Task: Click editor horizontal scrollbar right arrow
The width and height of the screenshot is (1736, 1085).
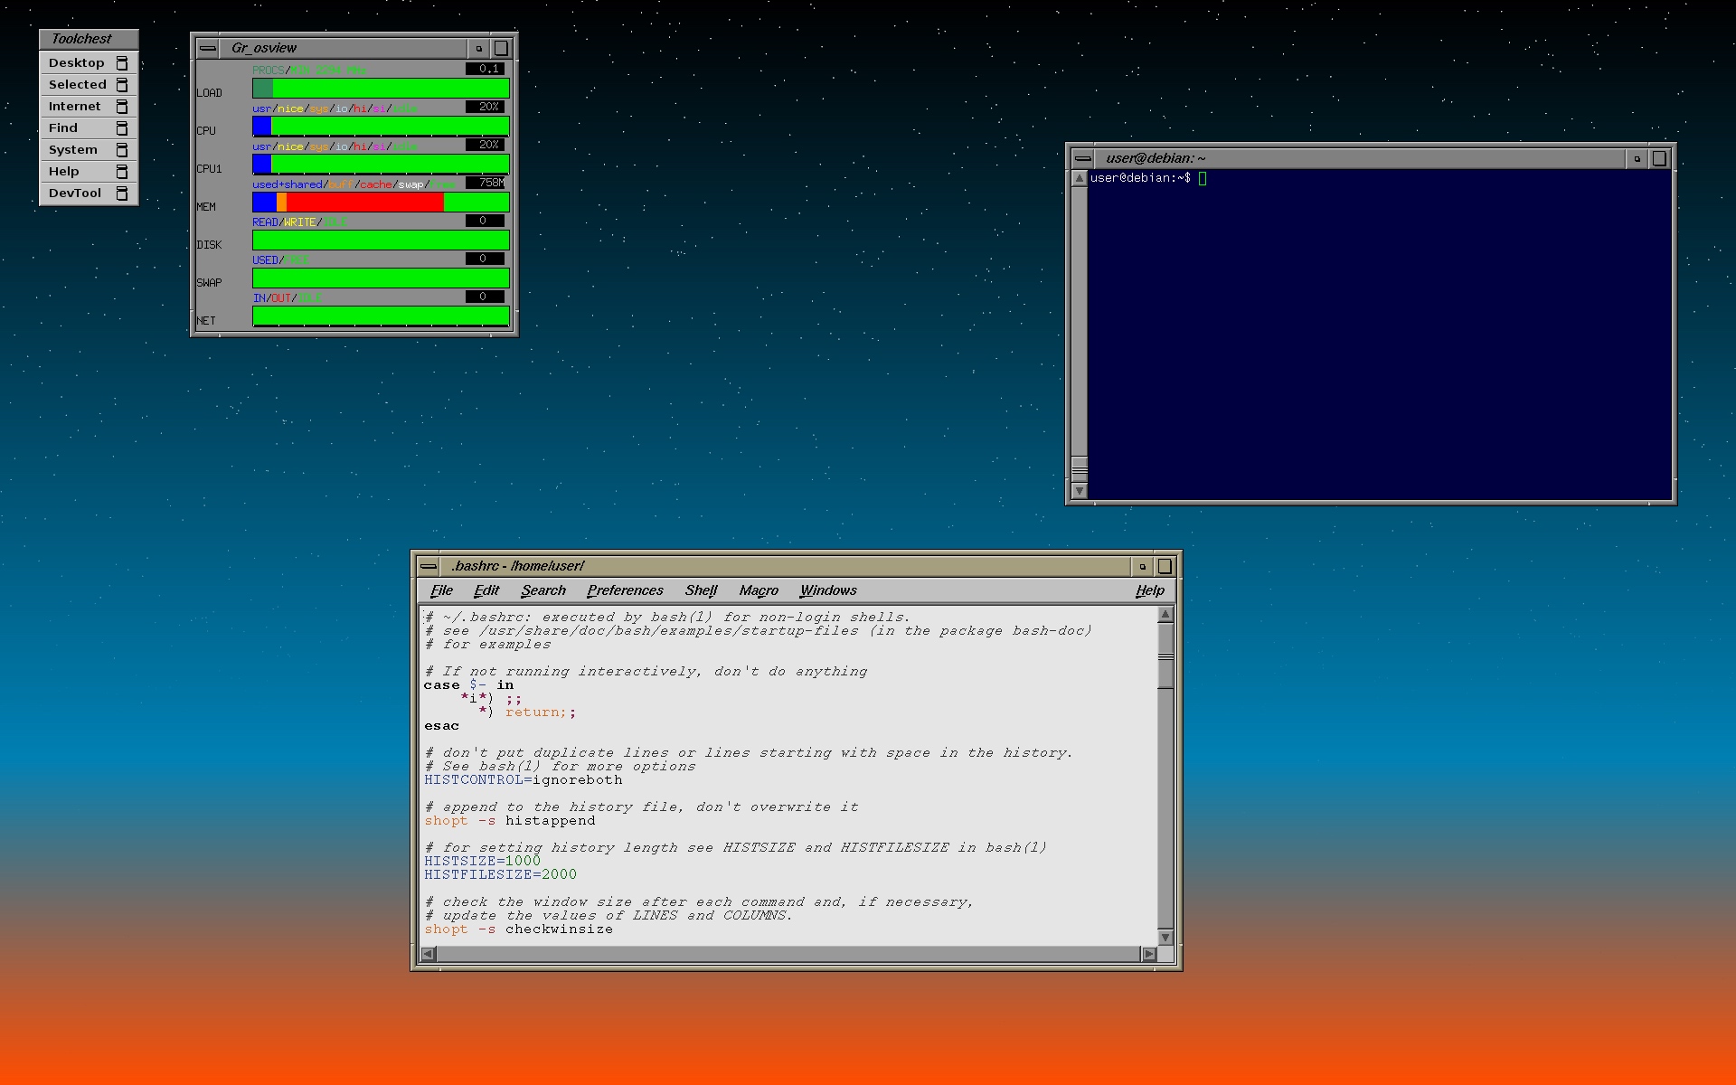Action: (1148, 954)
